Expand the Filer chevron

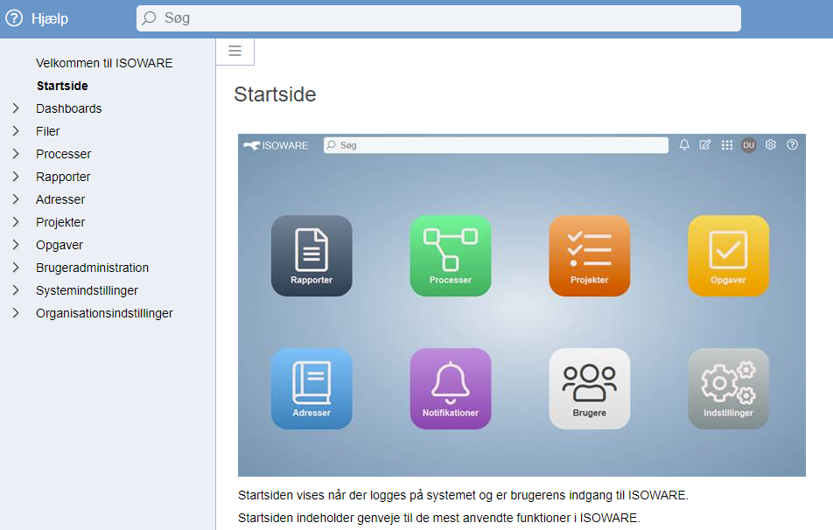(16, 131)
